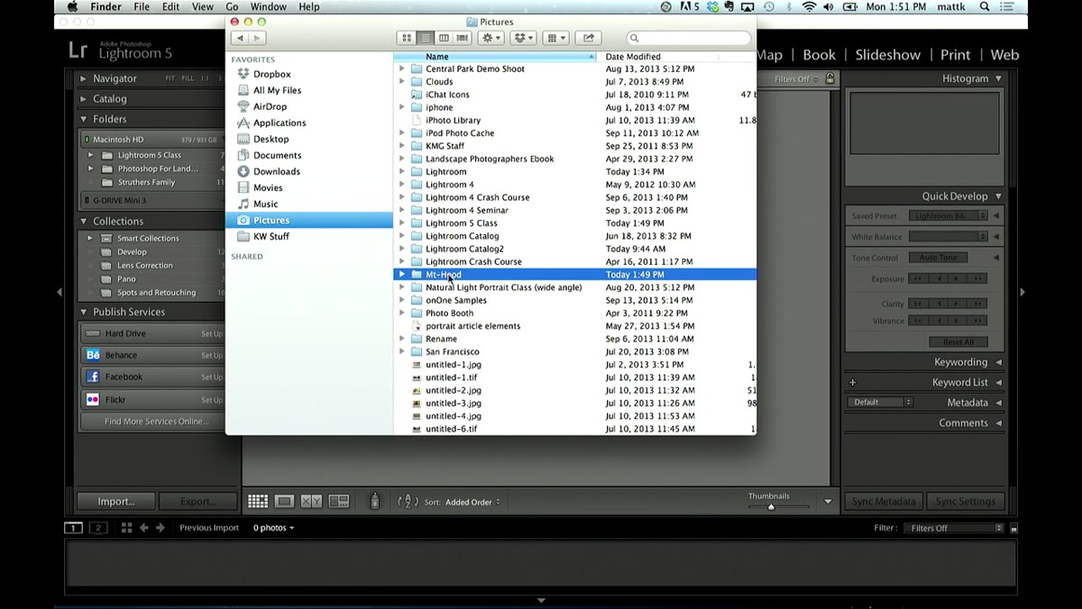The height and width of the screenshot is (609, 1082).
Task: Open Spotlight search in menu bar
Action: 984,7
